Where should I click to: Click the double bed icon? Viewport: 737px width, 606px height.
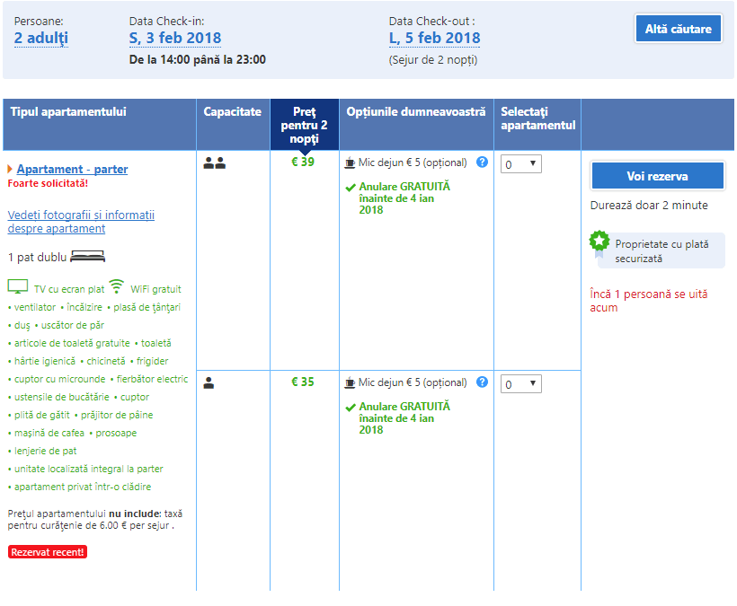[88, 258]
